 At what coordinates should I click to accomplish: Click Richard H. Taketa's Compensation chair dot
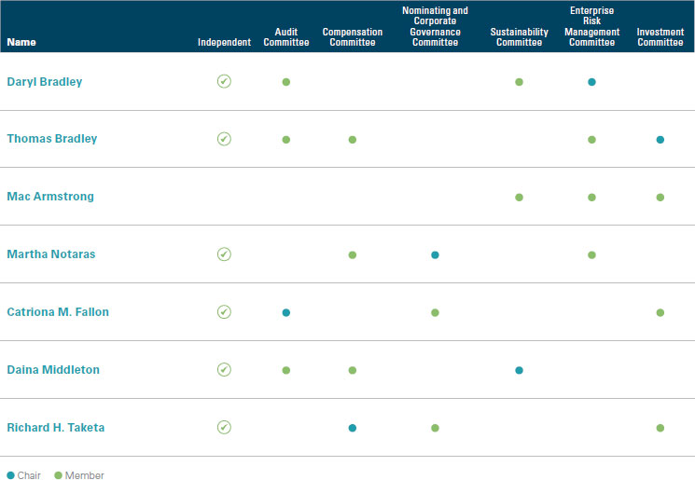(x=352, y=428)
